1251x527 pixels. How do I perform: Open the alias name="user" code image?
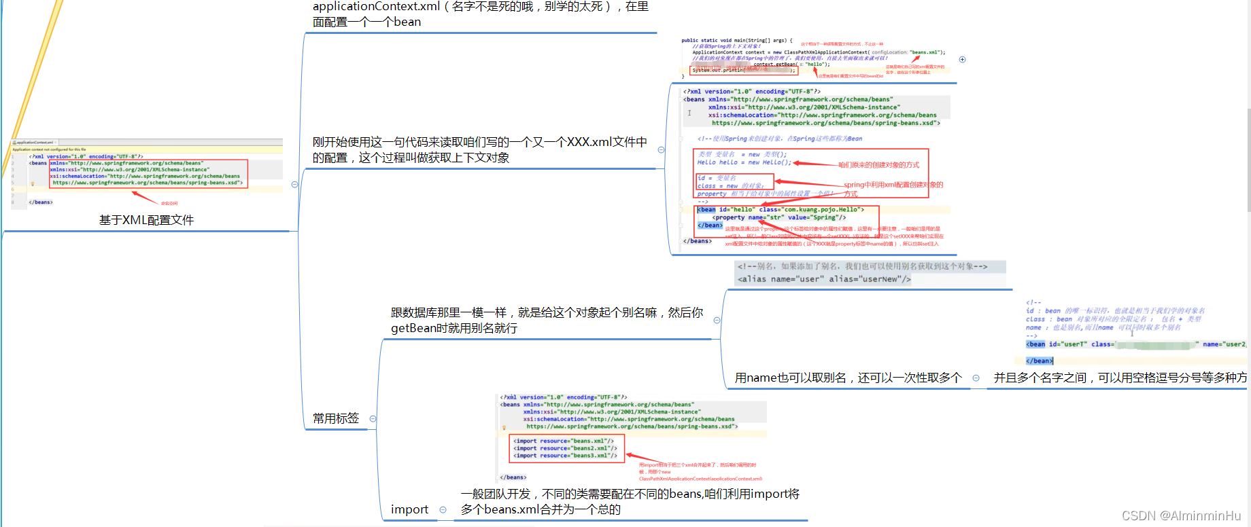pos(870,273)
